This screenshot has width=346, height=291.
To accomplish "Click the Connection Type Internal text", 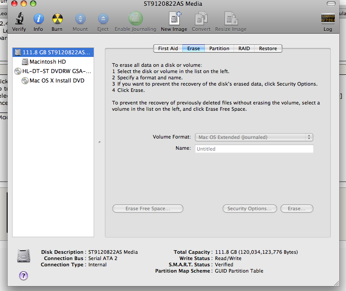I will (x=97, y=265).
